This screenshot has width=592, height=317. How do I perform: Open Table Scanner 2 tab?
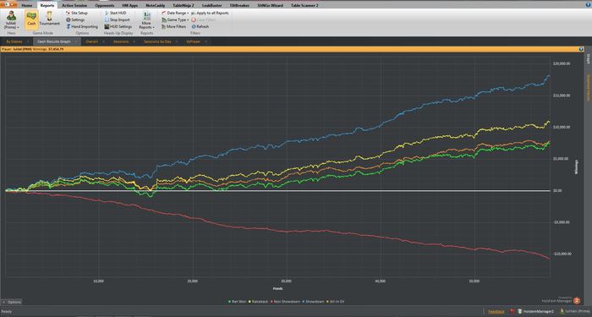click(304, 6)
